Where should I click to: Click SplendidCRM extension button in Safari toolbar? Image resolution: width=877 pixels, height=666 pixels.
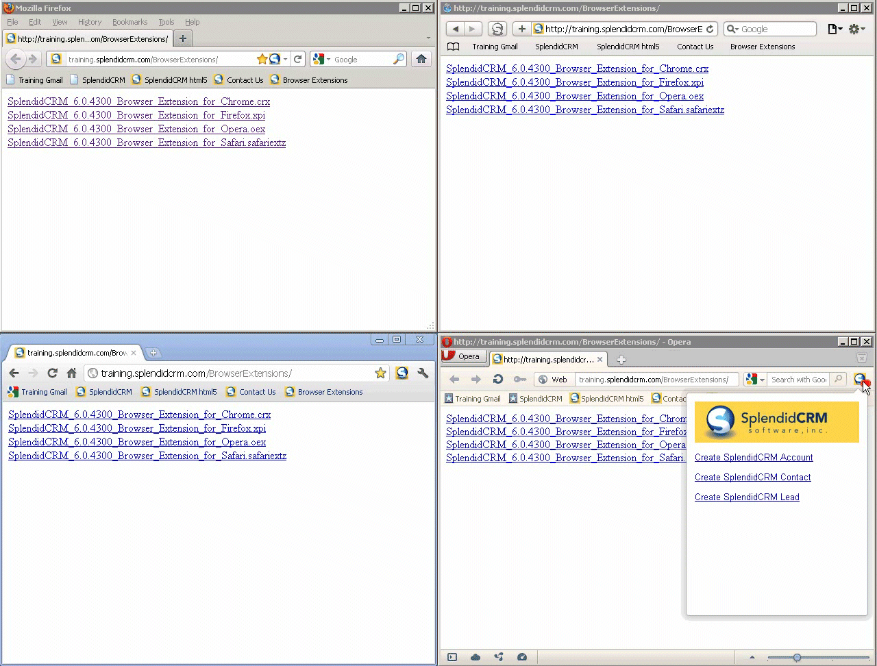pyautogui.click(x=497, y=29)
